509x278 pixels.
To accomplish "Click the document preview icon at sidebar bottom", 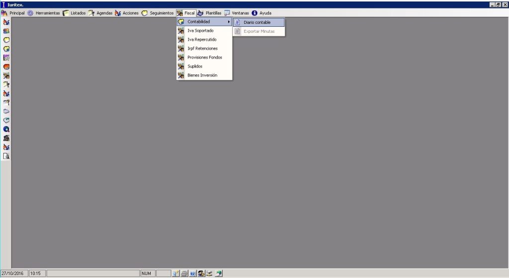I will point(6,156).
